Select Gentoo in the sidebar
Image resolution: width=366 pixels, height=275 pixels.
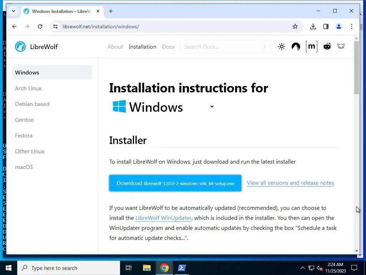point(24,120)
